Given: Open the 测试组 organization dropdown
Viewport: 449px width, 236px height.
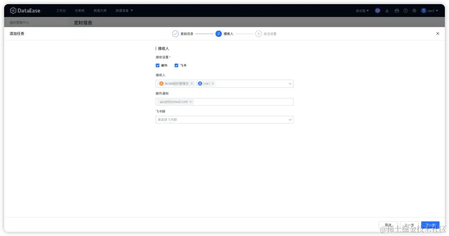Looking at the screenshot, I should pyautogui.click(x=362, y=10).
